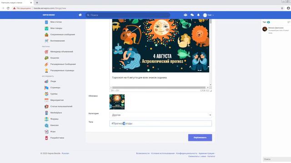Click the cover image thumbnail
The width and height of the screenshot is (291, 163).
point(117,102)
